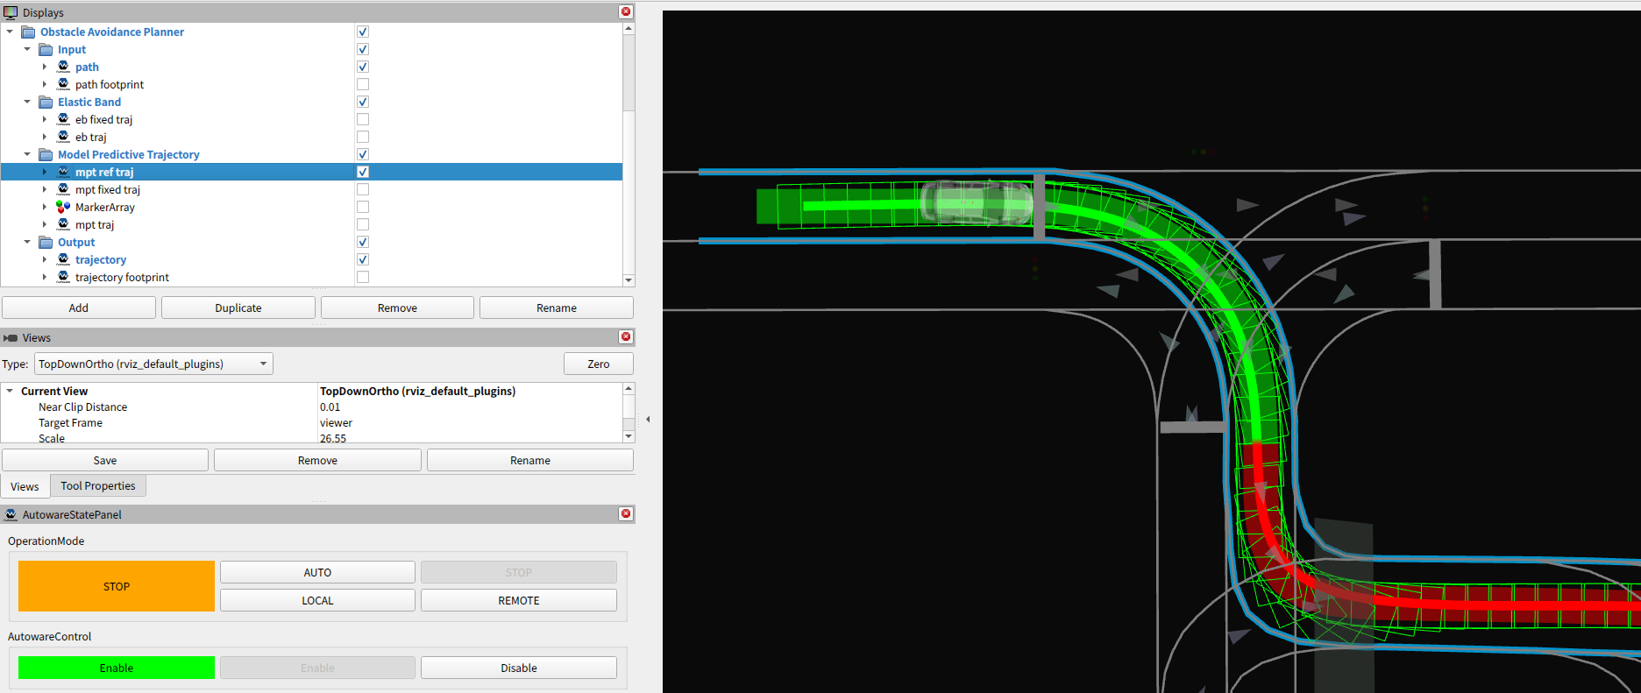1641x693 pixels.
Task: Expand the mpt fixed traj item
Action: click(45, 189)
